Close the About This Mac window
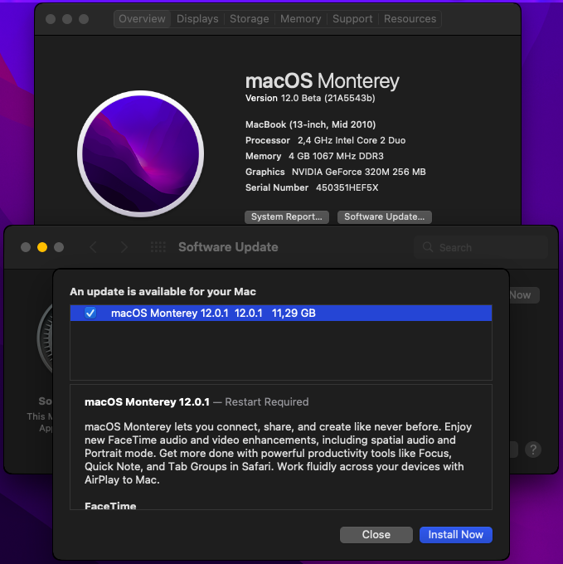The image size is (563, 564). 51,19
